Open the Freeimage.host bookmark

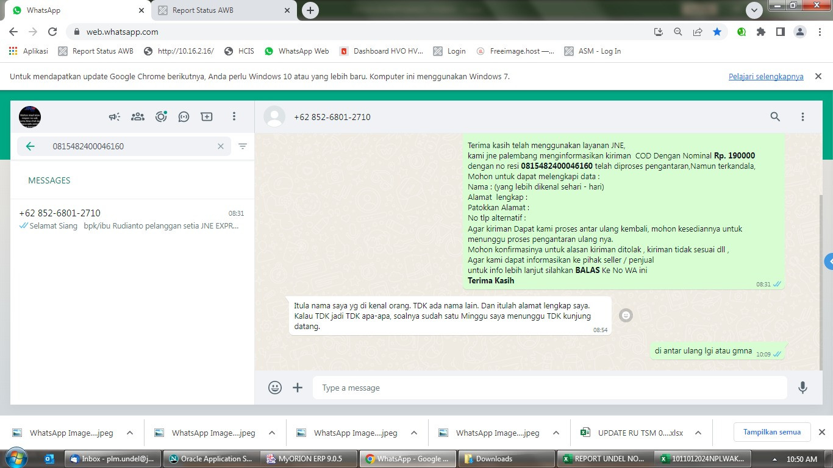[516, 51]
